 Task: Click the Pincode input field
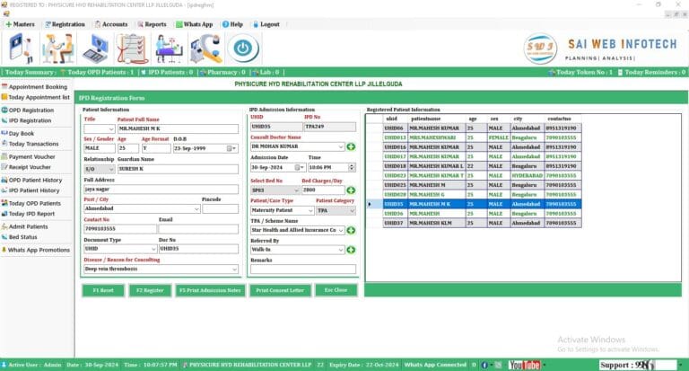pos(220,209)
